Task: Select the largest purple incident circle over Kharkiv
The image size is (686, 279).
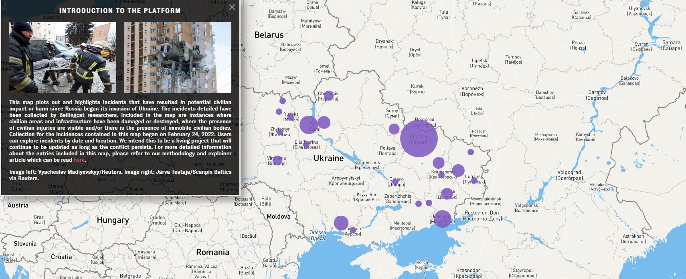Action: point(419,138)
